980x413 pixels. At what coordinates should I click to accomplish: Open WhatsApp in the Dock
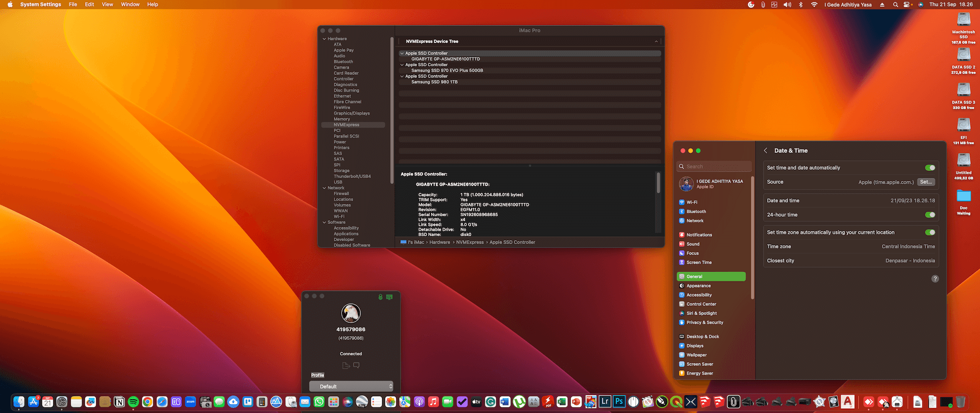click(319, 402)
